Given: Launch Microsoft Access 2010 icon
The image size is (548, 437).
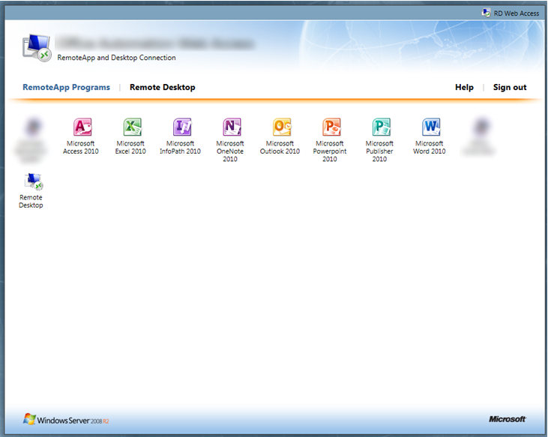Looking at the screenshot, I should [x=82, y=127].
